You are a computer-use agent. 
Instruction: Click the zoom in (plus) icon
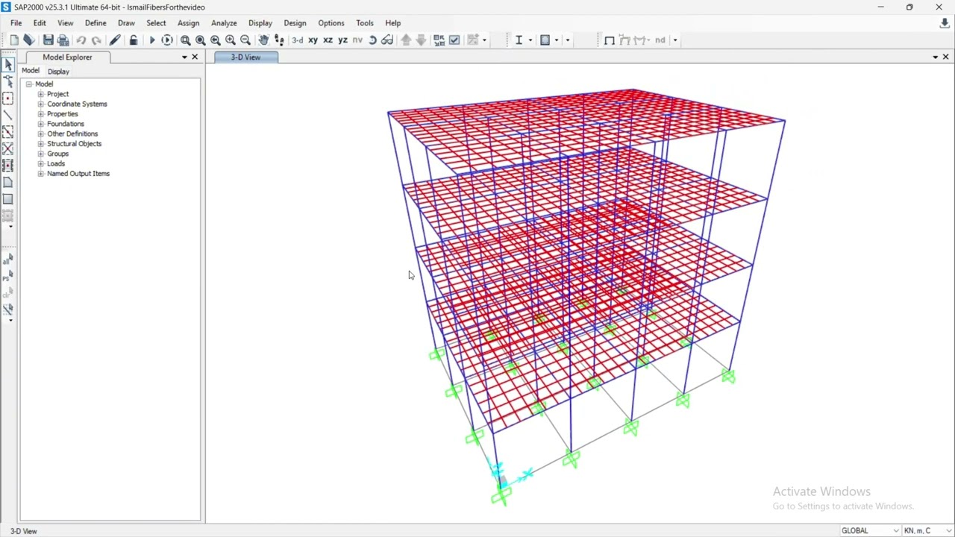231,40
